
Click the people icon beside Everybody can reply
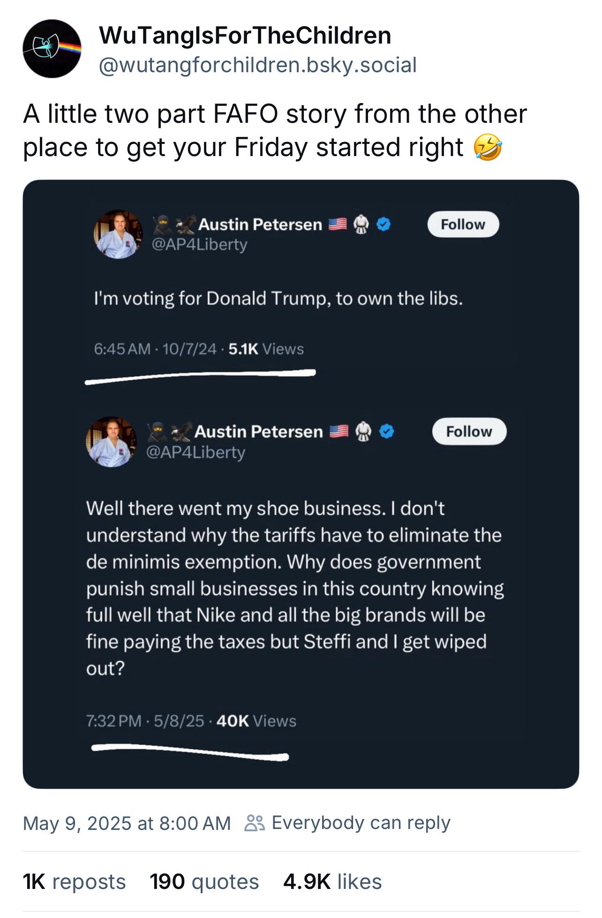(x=255, y=823)
